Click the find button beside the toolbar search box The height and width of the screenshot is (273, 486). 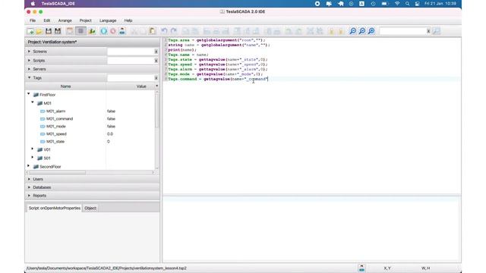pyautogui.click(x=437, y=31)
